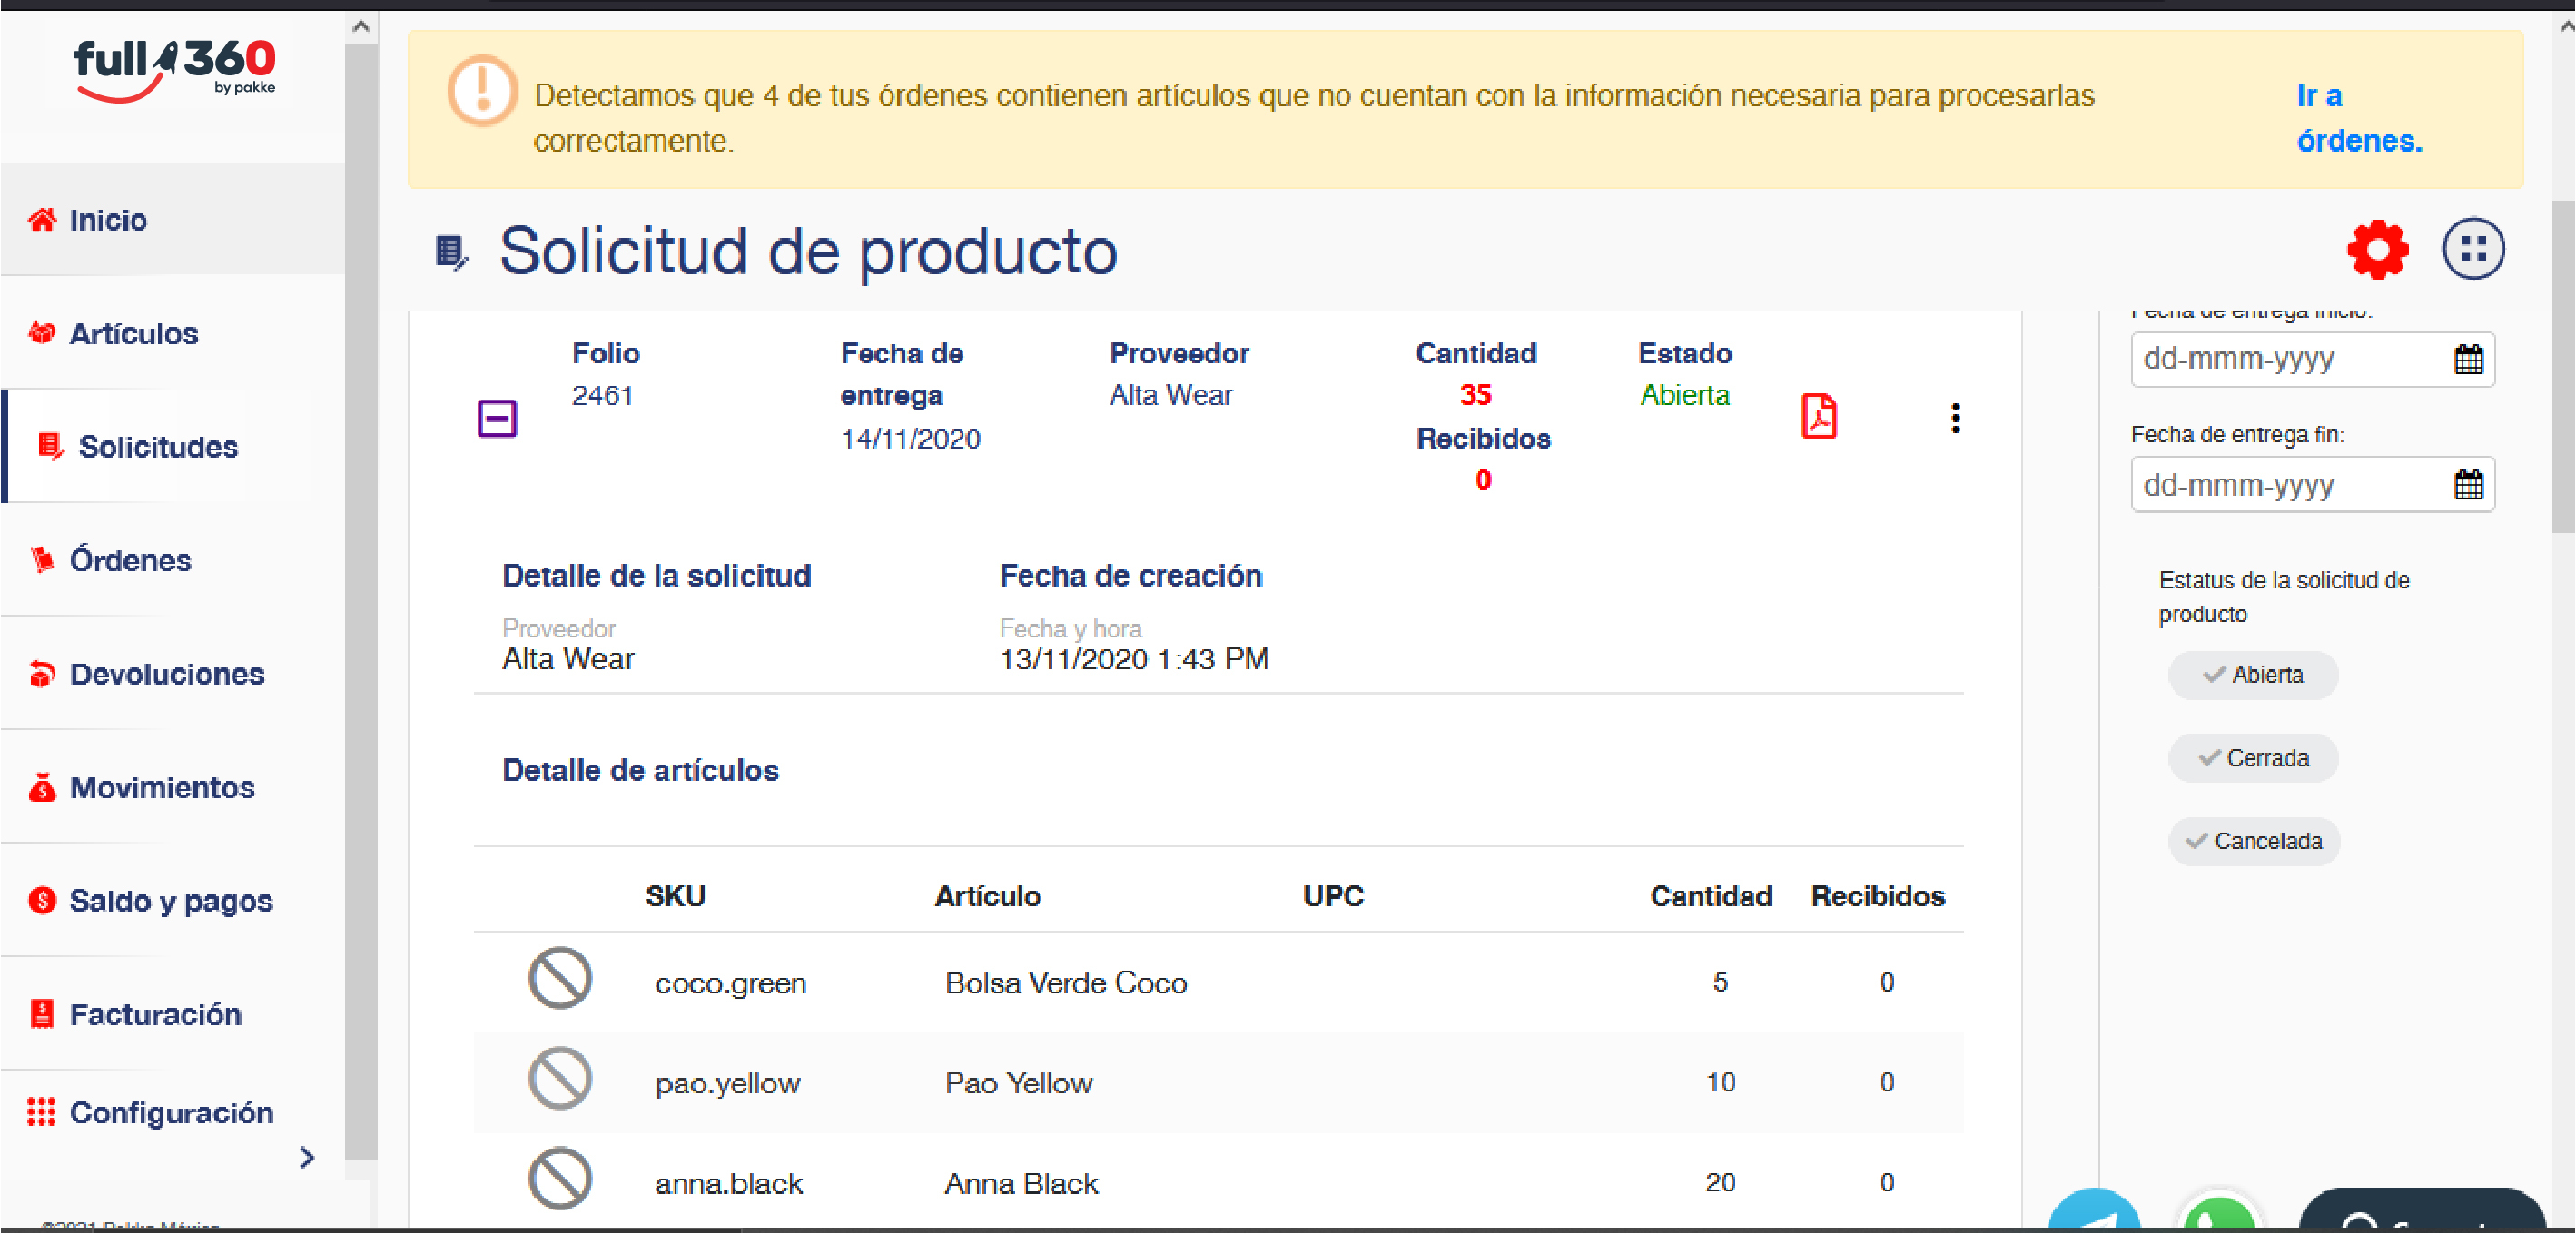Open the red settings gear icon
2576x1234 pixels.
pyautogui.click(x=2377, y=249)
